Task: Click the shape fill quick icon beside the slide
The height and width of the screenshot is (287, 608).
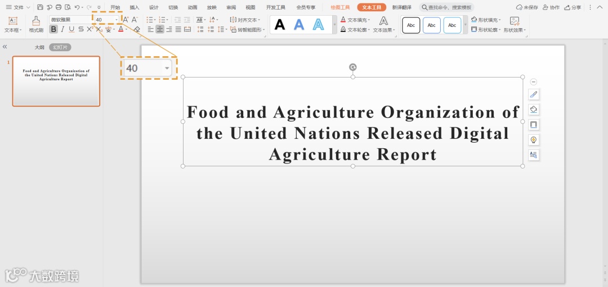Action: [534, 110]
